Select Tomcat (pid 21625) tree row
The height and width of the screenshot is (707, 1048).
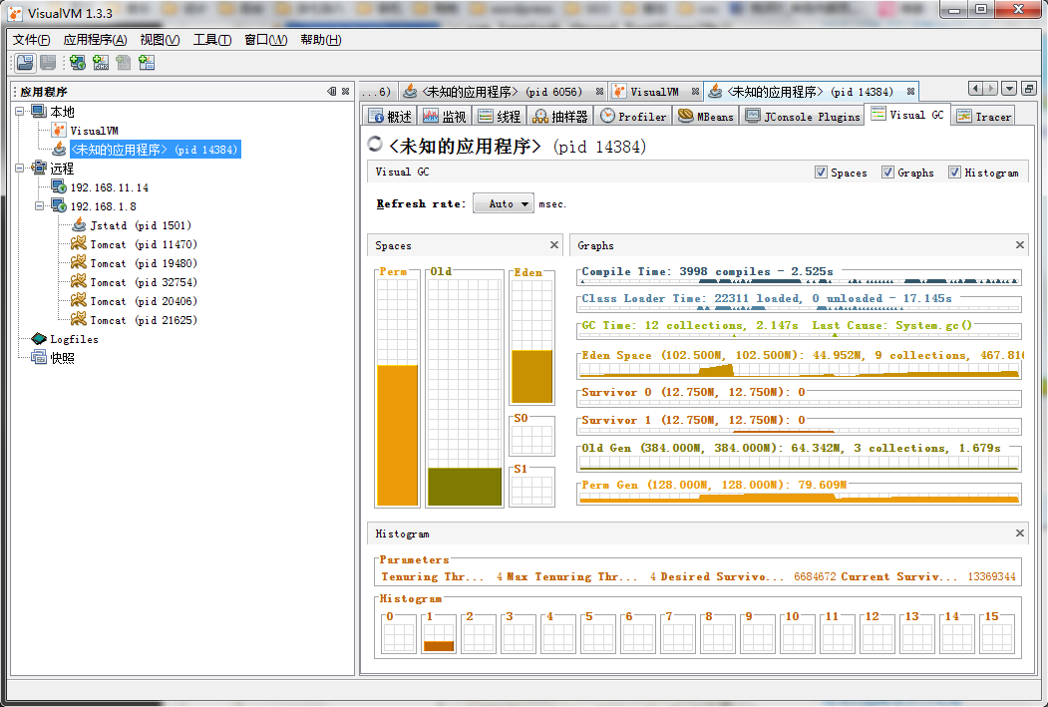[x=144, y=320]
